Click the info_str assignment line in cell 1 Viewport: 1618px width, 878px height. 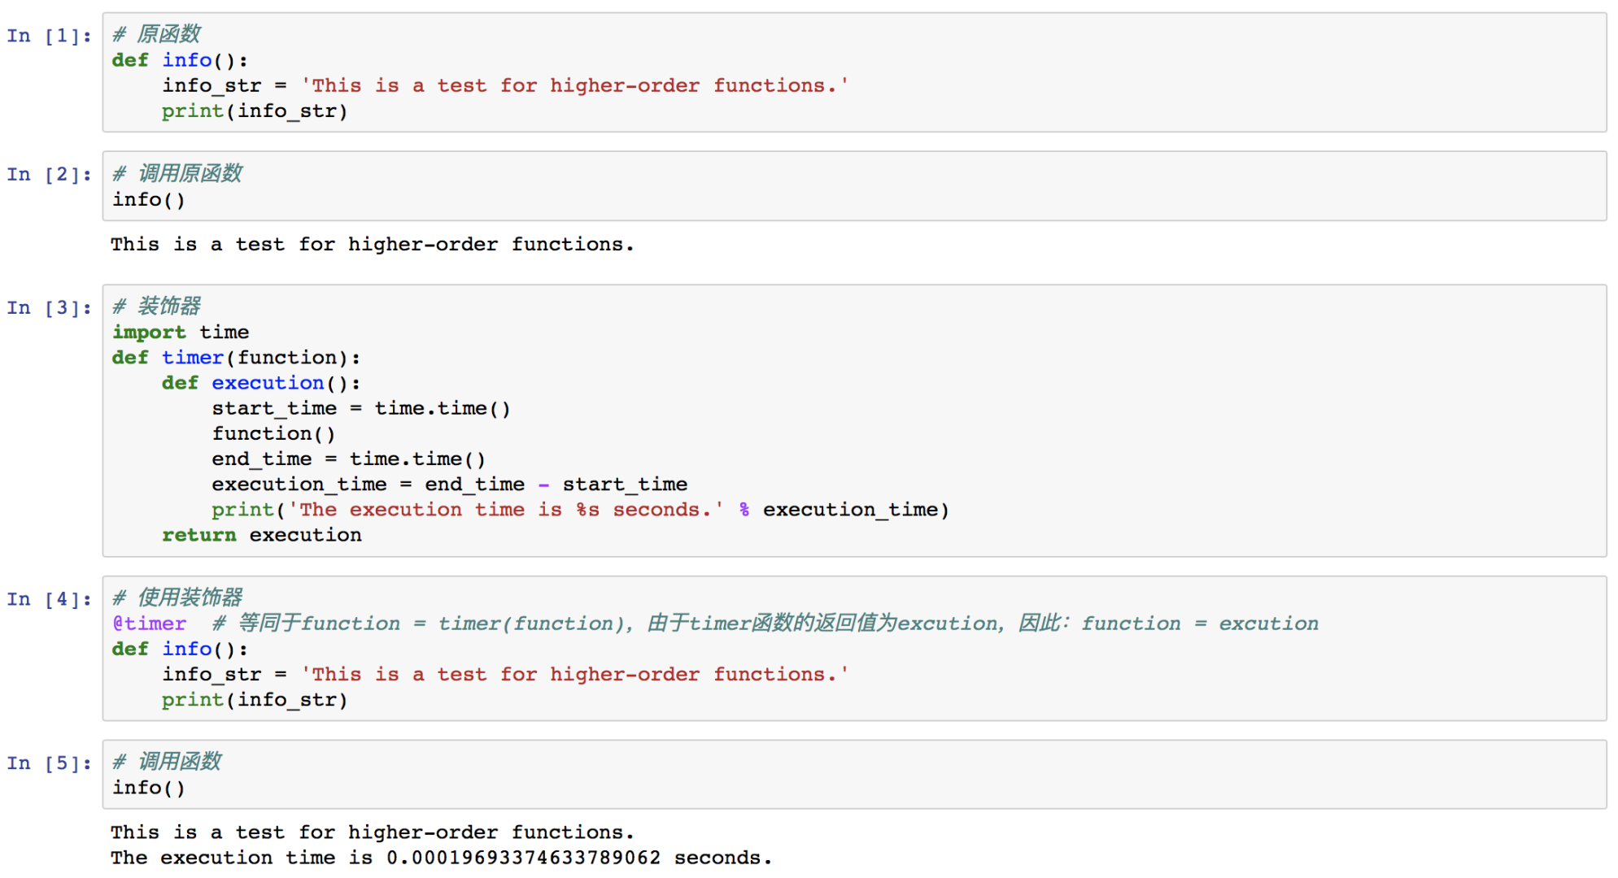(505, 85)
